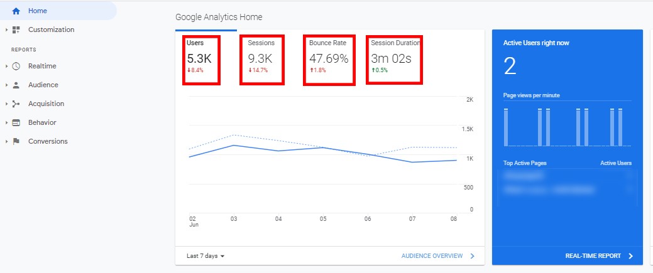Screen dimensions: 653x273
Task: Open Behavior reports menu item
Action: coord(42,123)
